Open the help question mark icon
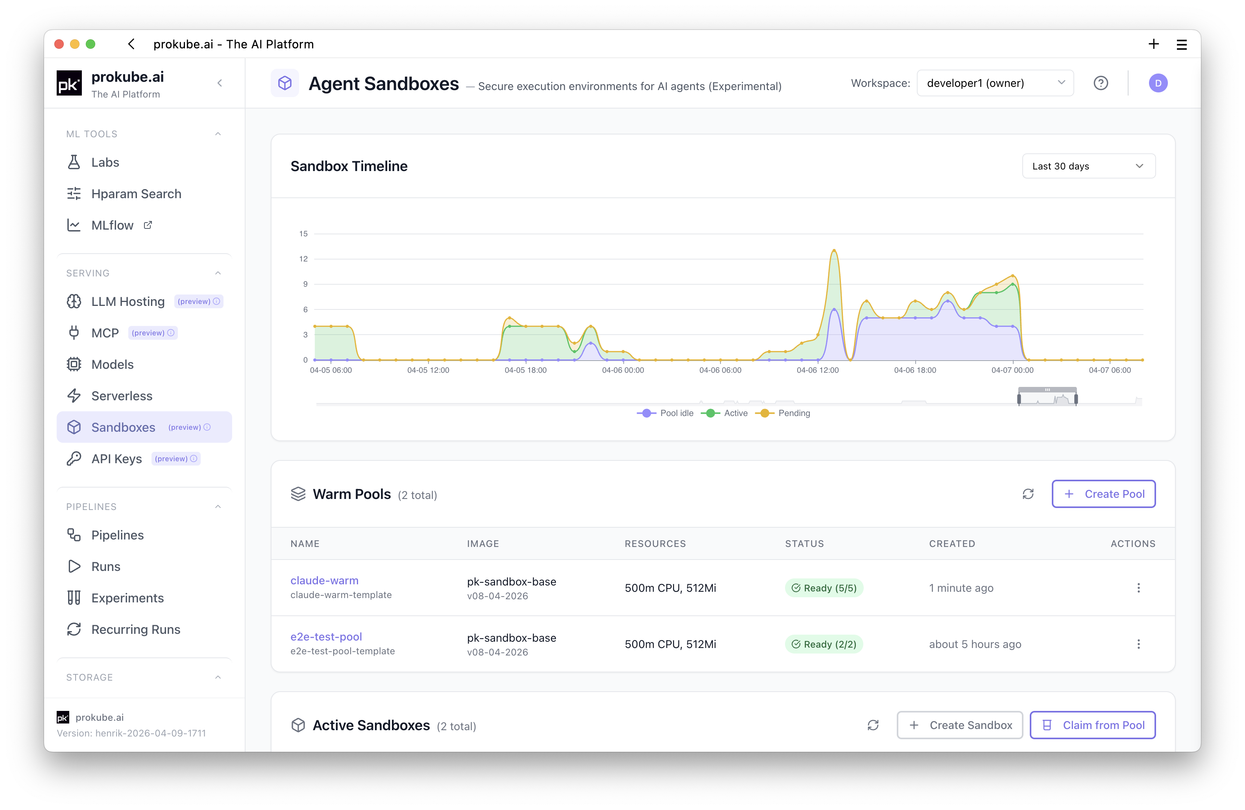 pyautogui.click(x=1101, y=83)
